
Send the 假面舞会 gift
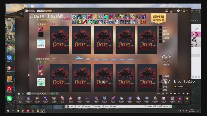[x=130, y=100]
